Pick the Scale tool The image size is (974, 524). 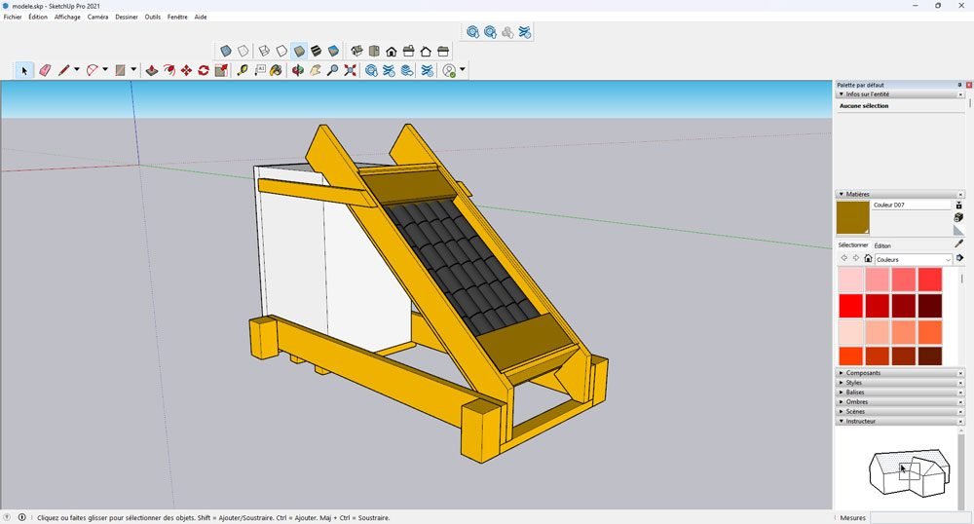tap(221, 70)
